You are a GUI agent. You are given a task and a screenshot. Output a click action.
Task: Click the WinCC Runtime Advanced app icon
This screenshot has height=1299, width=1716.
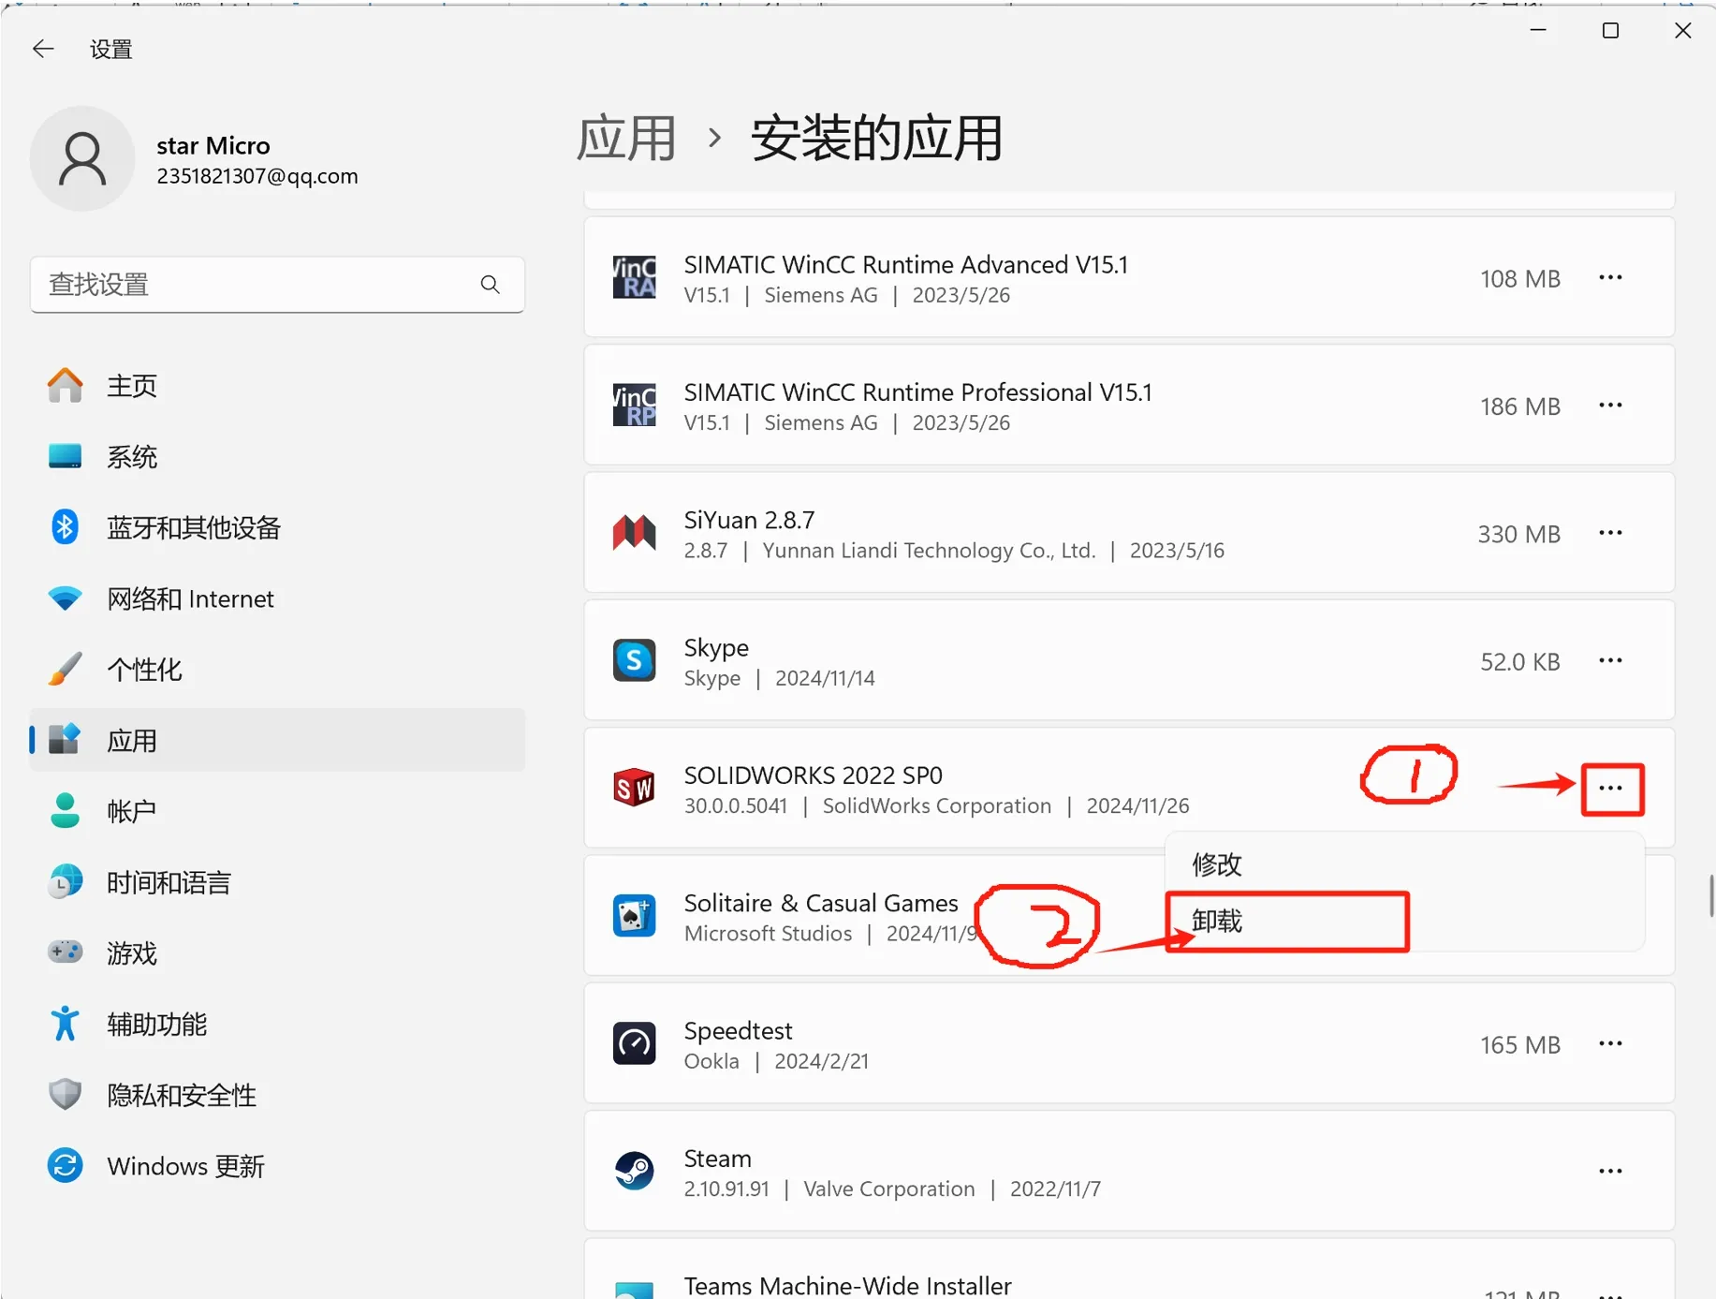click(x=634, y=277)
